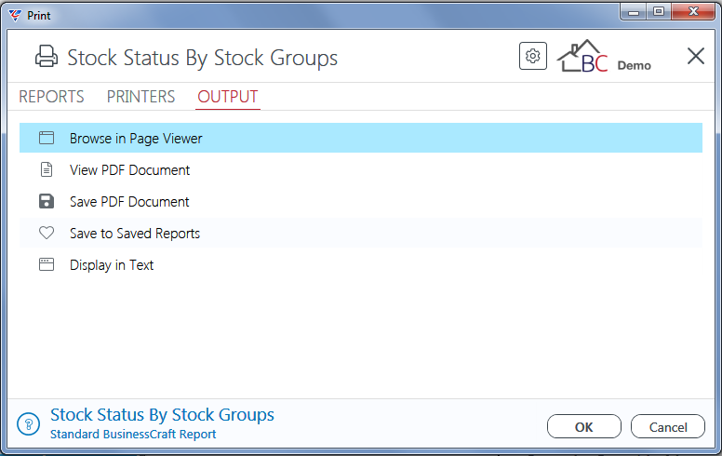Switch to the REPORTS tab
This screenshot has height=456, width=722.
click(x=51, y=97)
